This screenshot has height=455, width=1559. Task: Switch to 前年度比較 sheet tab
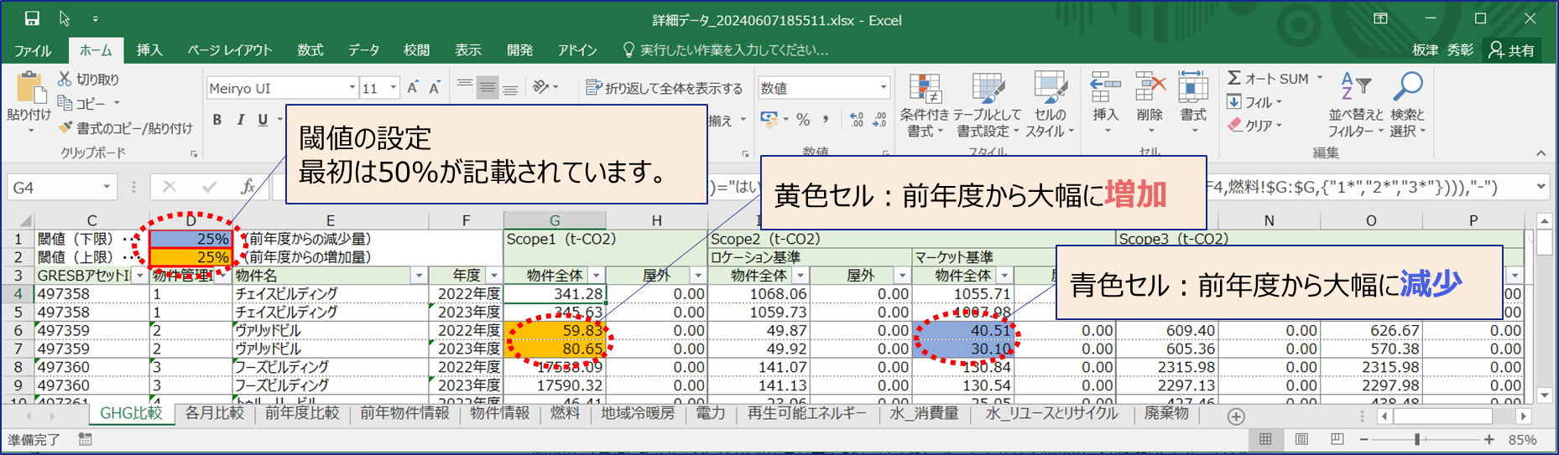[x=302, y=413]
